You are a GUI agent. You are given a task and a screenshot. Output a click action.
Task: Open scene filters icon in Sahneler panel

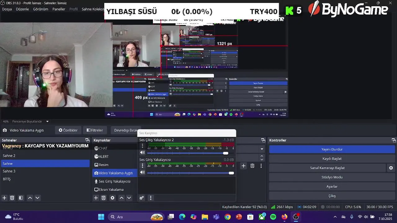click(21, 198)
